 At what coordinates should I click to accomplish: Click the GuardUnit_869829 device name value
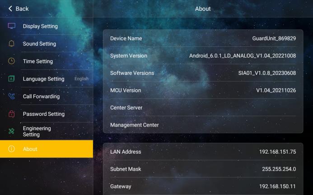tap(274, 38)
